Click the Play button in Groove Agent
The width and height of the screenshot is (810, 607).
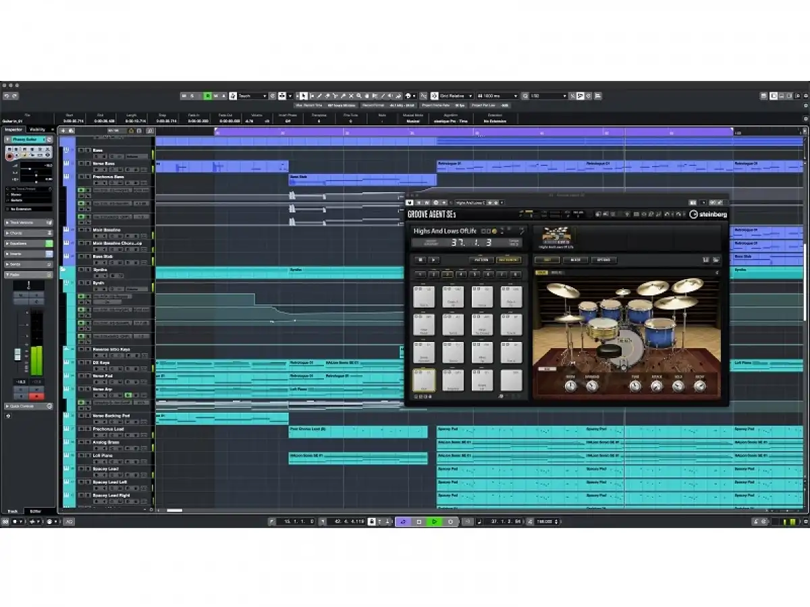(x=433, y=260)
